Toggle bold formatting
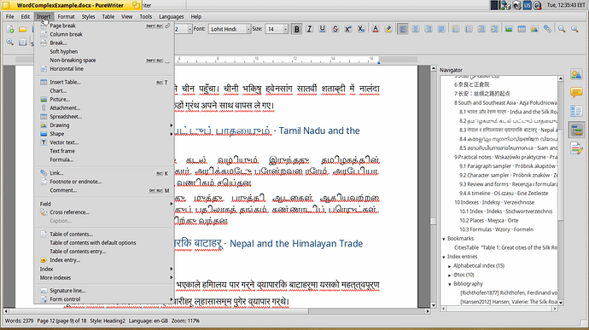Screen dimensions: 589x330 tap(297, 29)
